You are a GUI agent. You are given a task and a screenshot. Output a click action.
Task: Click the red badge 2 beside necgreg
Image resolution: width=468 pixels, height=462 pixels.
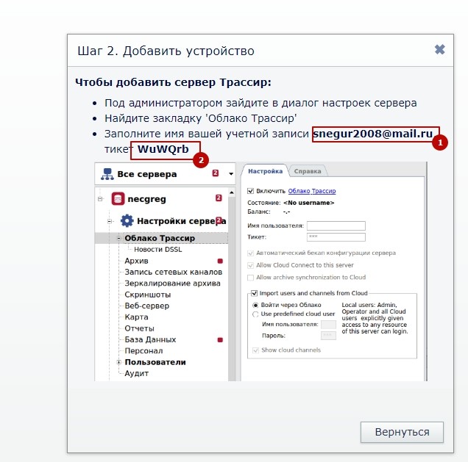(x=219, y=198)
